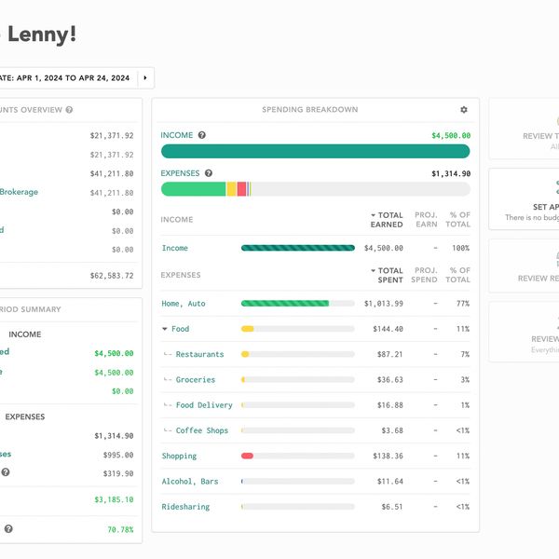The width and height of the screenshot is (559, 559).
Task: Advance date range with next arrow
Action: (145, 78)
